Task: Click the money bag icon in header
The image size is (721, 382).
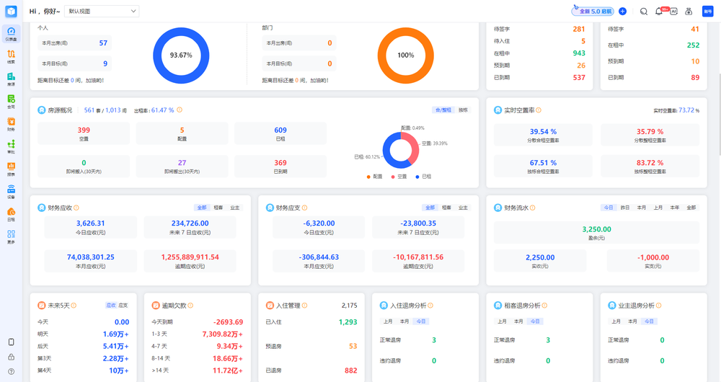Action: [689, 11]
